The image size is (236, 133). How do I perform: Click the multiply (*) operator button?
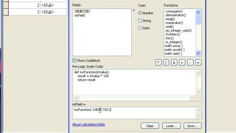pyautogui.click(x=158, y=62)
